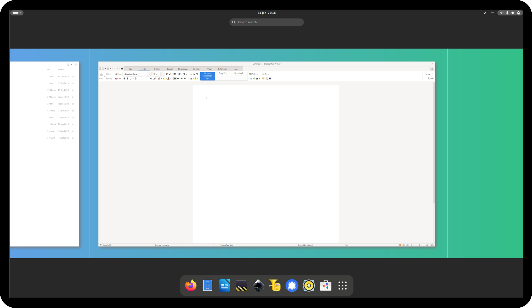Print the Writer document with printer icon
This screenshot has width=532, height=308.
(122, 68)
